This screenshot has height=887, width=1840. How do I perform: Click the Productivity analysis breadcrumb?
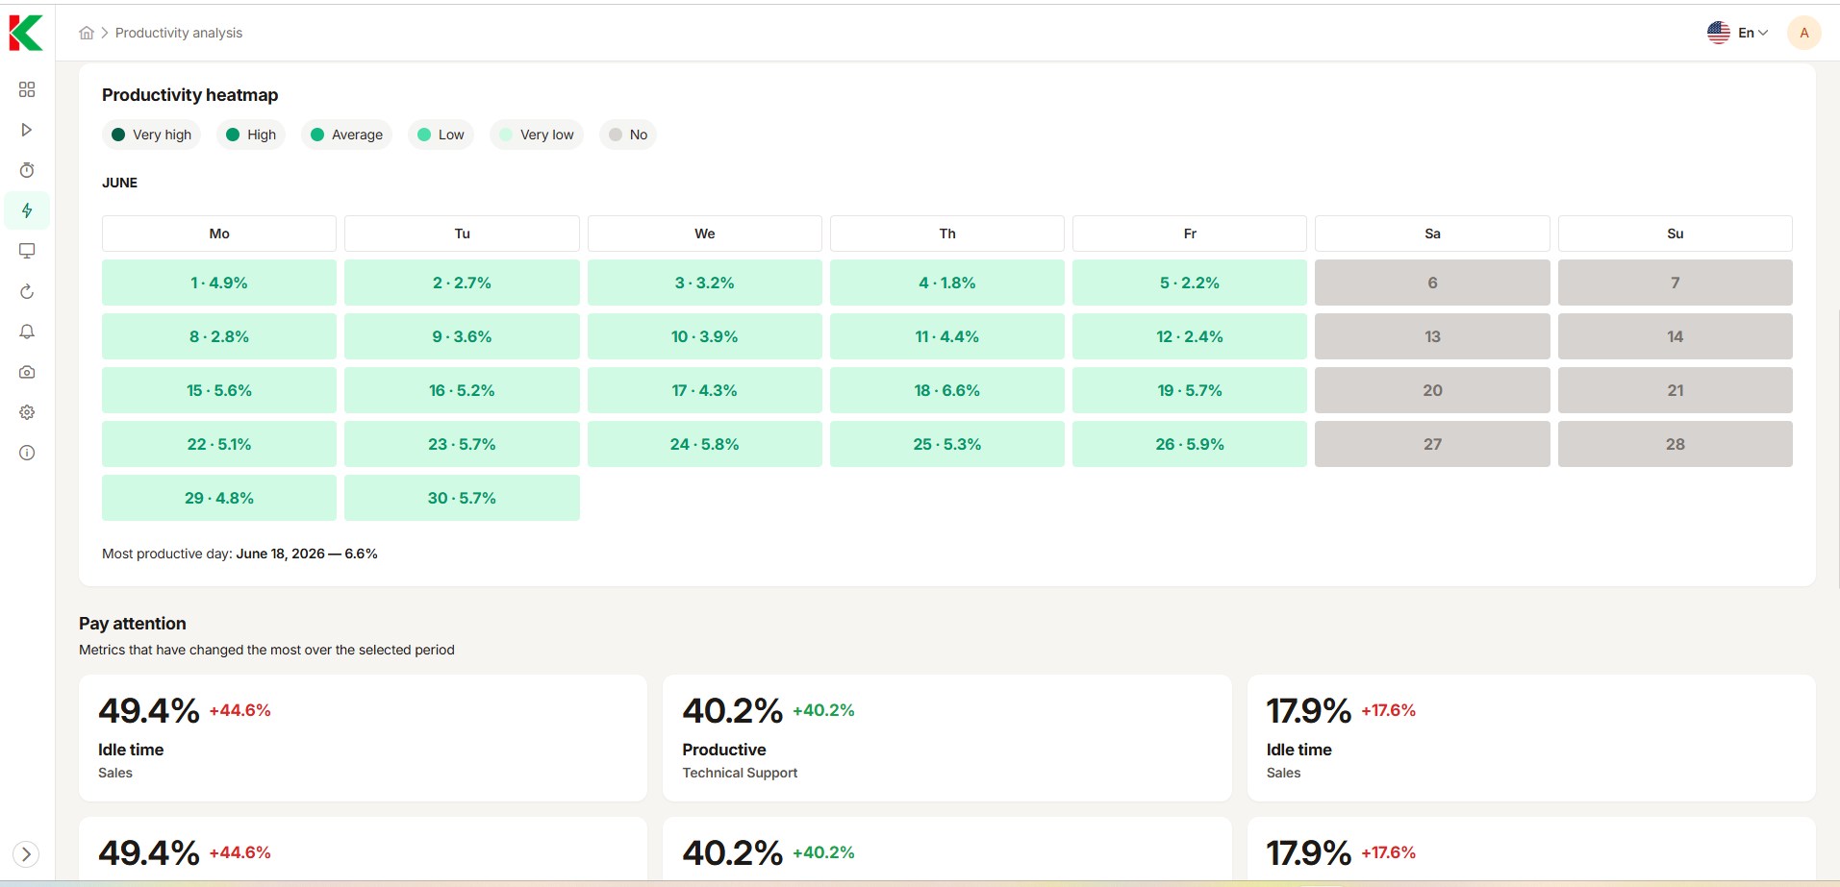click(x=179, y=33)
